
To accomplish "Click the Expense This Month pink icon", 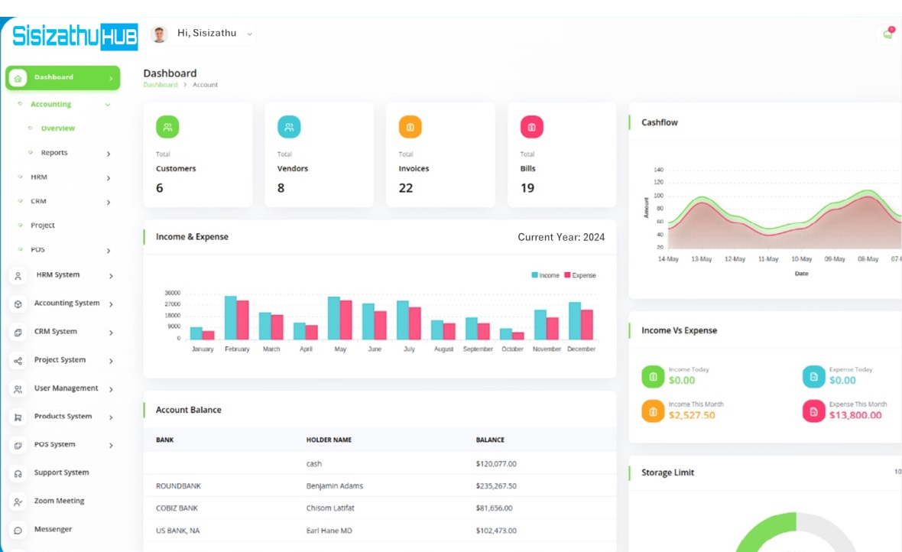I will (x=813, y=411).
